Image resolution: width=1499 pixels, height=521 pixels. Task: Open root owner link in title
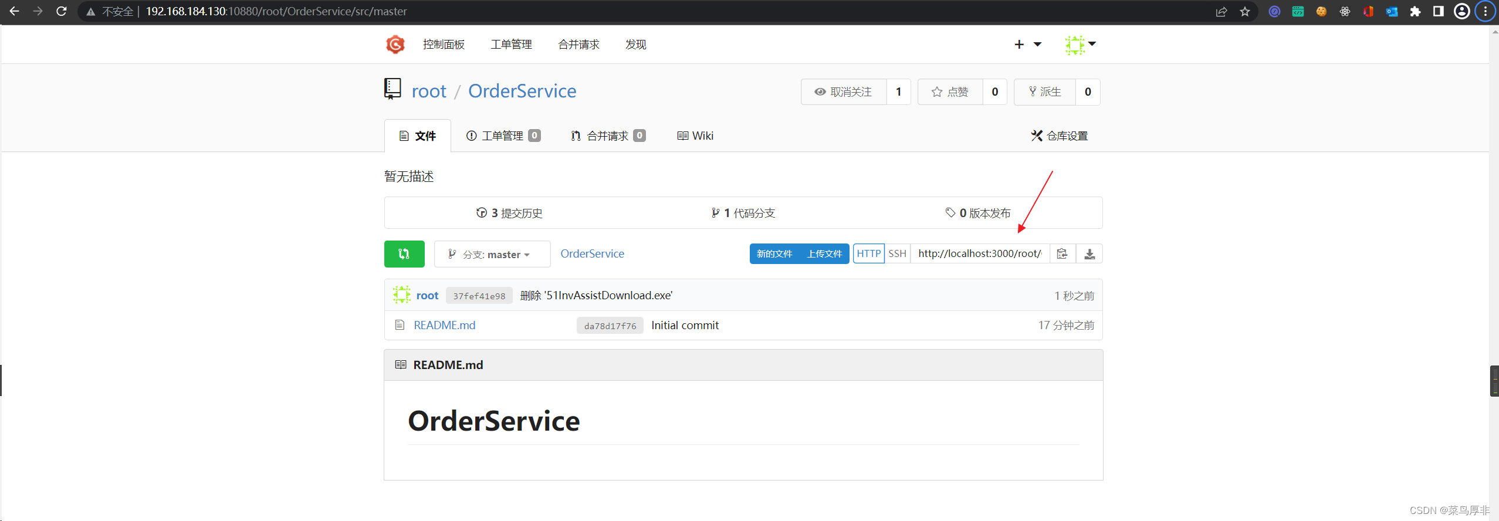click(x=429, y=91)
